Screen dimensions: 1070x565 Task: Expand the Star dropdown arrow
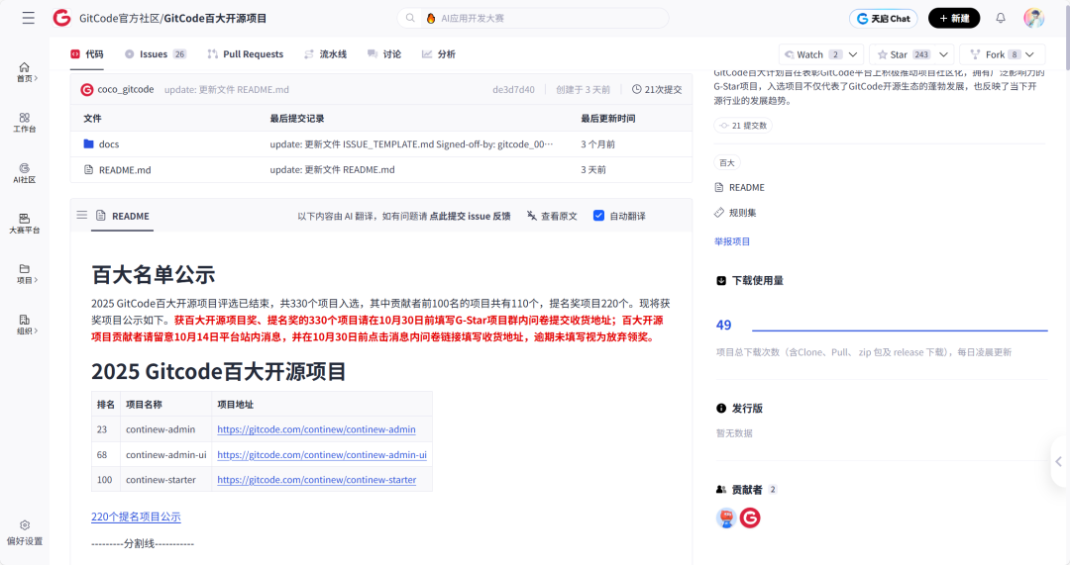click(944, 54)
